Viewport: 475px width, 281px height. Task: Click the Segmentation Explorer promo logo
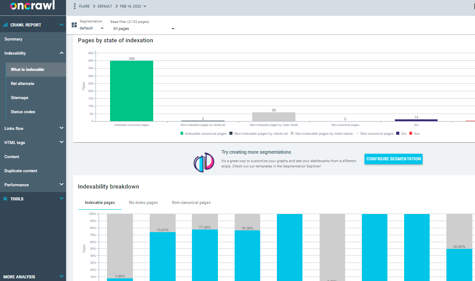point(203,161)
